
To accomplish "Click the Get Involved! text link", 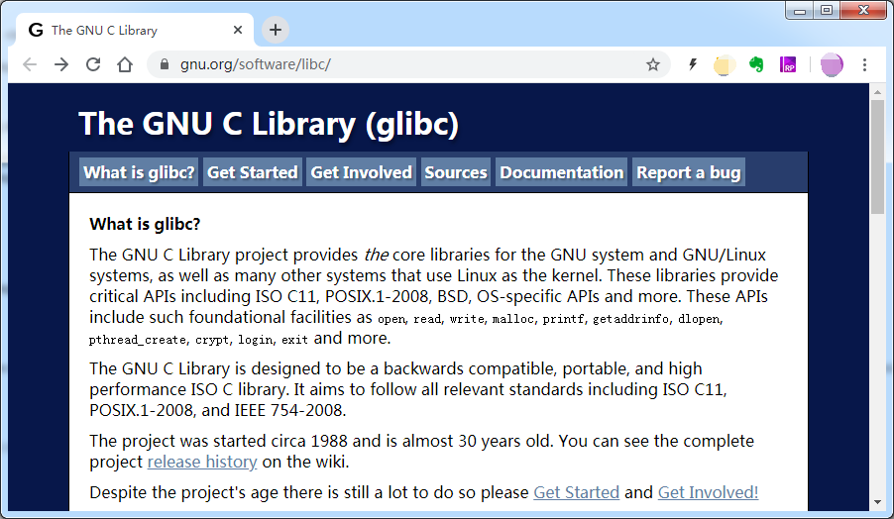I will (x=708, y=492).
